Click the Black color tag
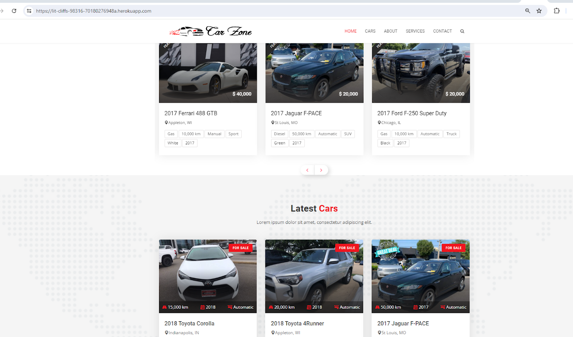 click(x=385, y=143)
